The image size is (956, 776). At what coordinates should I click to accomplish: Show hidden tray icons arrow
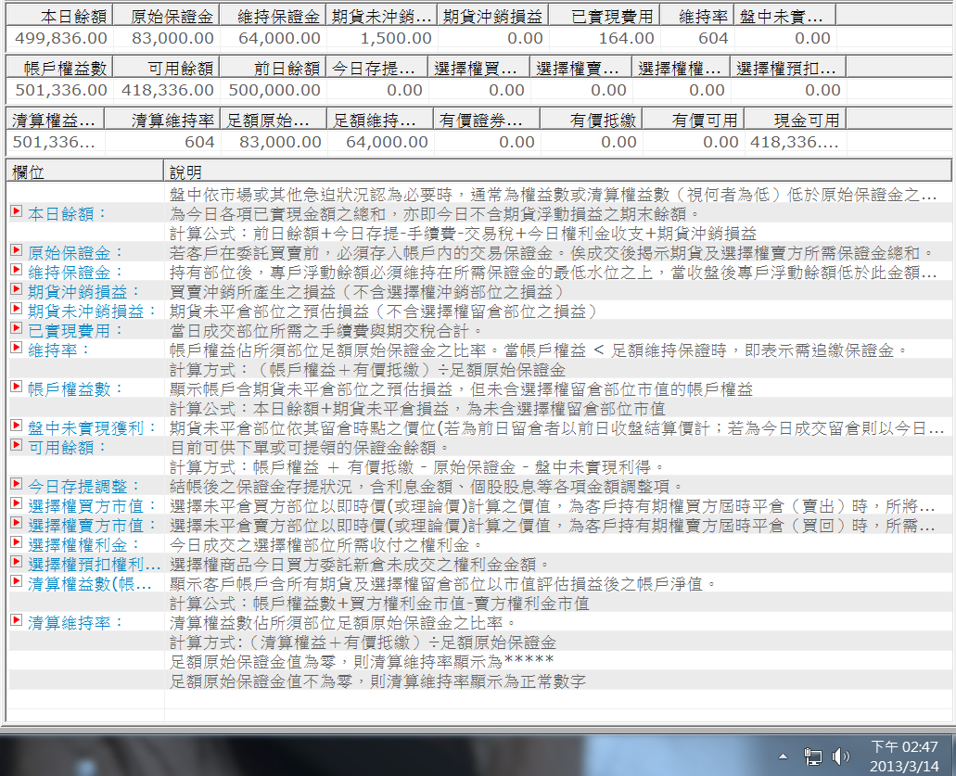coord(784,757)
